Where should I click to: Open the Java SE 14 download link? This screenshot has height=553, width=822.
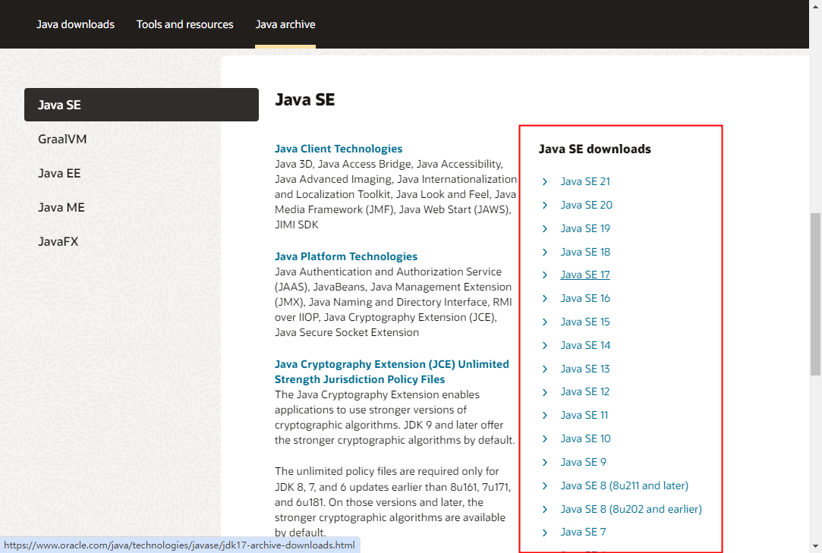point(585,345)
